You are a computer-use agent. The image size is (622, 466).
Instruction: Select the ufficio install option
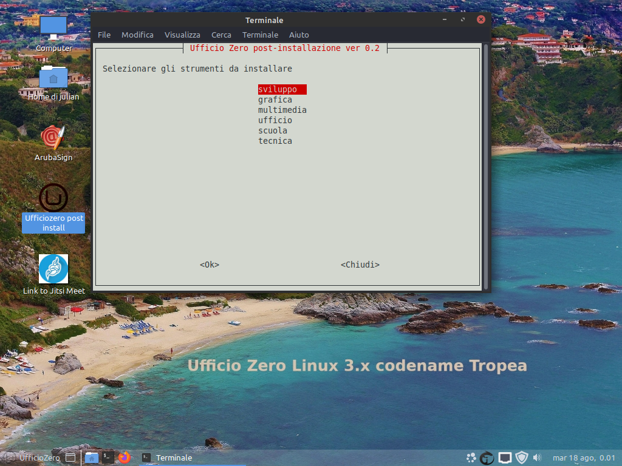point(275,120)
